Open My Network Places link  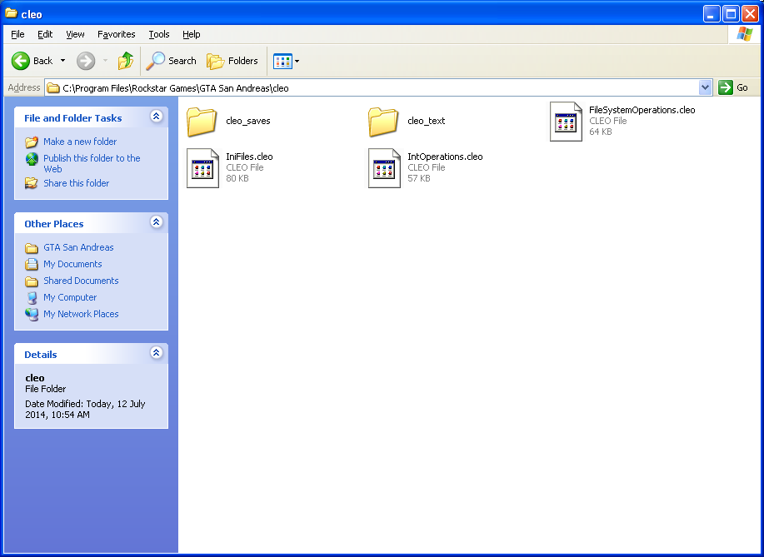click(81, 314)
